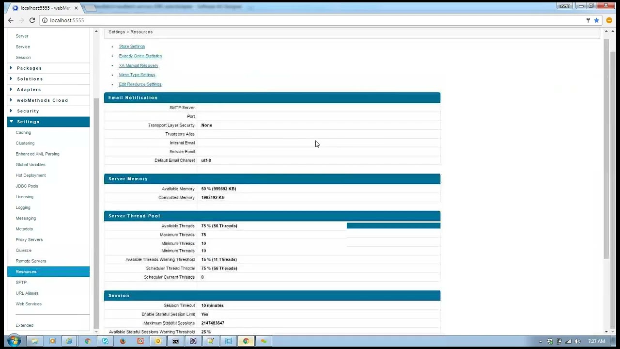Open the saved password key icon

click(588, 20)
